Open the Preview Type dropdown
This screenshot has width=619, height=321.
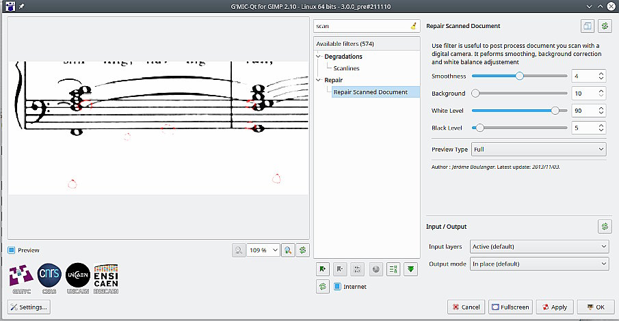click(538, 150)
